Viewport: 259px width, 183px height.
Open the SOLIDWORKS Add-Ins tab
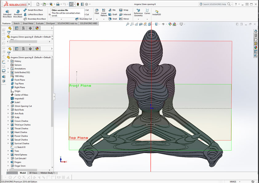(67, 23)
